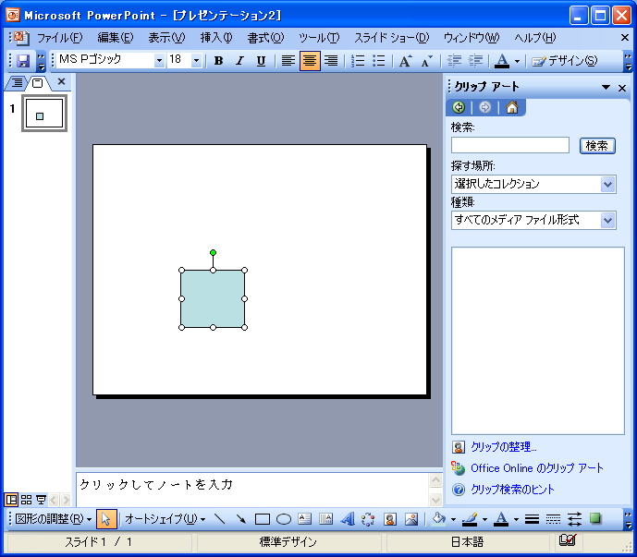Click the Insert Clip Art icon in drawing toolbar
This screenshot has width=637, height=557.
(x=390, y=519)
